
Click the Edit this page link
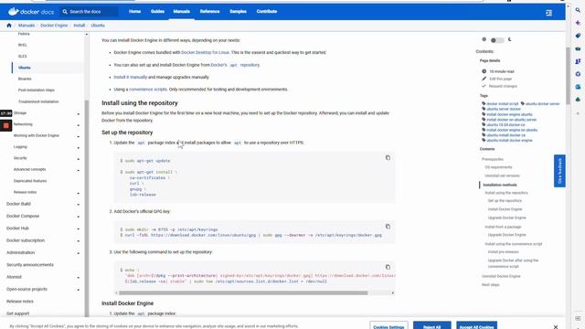[500, 79]
